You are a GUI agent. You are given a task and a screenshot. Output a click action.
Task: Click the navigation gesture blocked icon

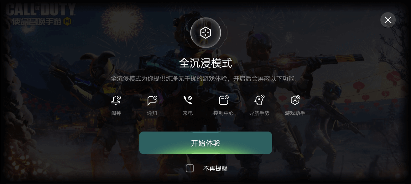click(x=259, y=100)
